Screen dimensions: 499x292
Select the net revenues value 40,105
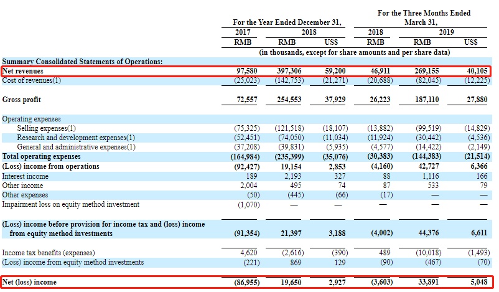click(475, 72)
